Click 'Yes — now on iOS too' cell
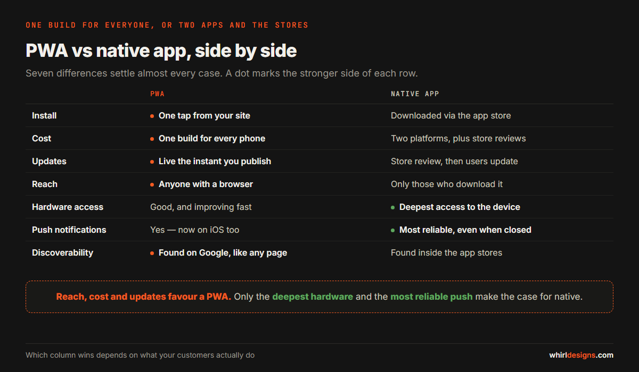Image resolution: width=639 pixels, height=372 pixels. [x=195, y=230]
